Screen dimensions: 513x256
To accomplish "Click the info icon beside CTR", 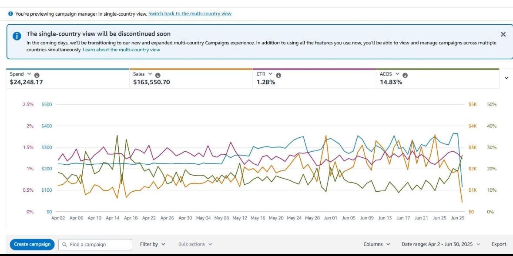I will pyautogui.click(x=278, y=75).
